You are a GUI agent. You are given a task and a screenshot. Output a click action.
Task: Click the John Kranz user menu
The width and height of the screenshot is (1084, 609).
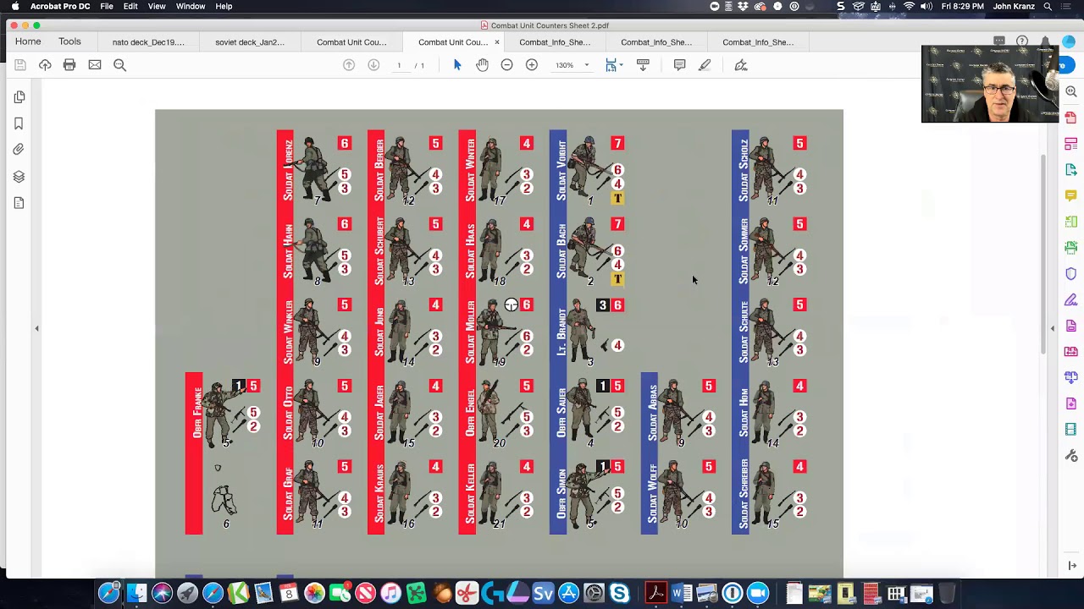coord(1014,6)
